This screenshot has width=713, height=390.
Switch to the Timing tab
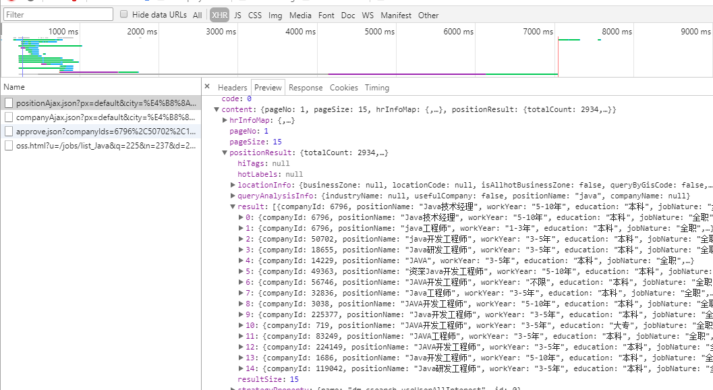click(377, 87)
